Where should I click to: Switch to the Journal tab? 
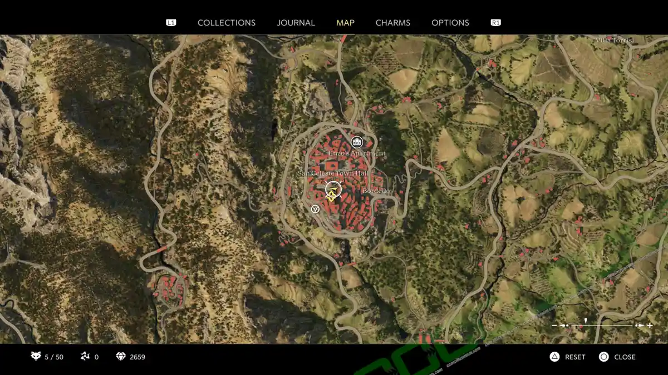[x=296, y=23]
